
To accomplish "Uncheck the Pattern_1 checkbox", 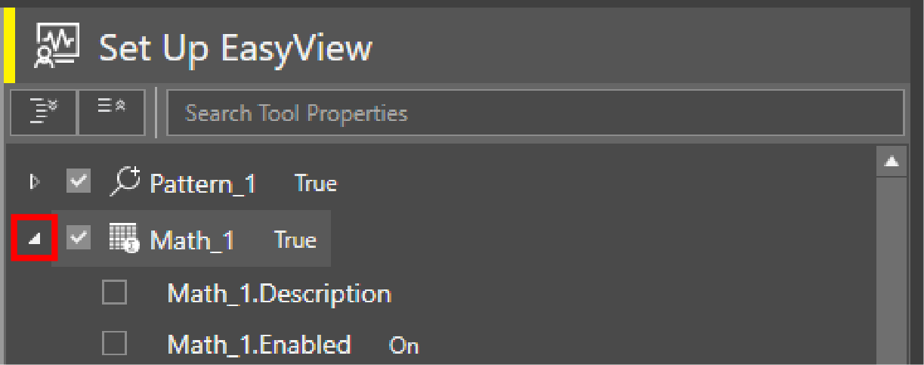I will coord(77,183).
